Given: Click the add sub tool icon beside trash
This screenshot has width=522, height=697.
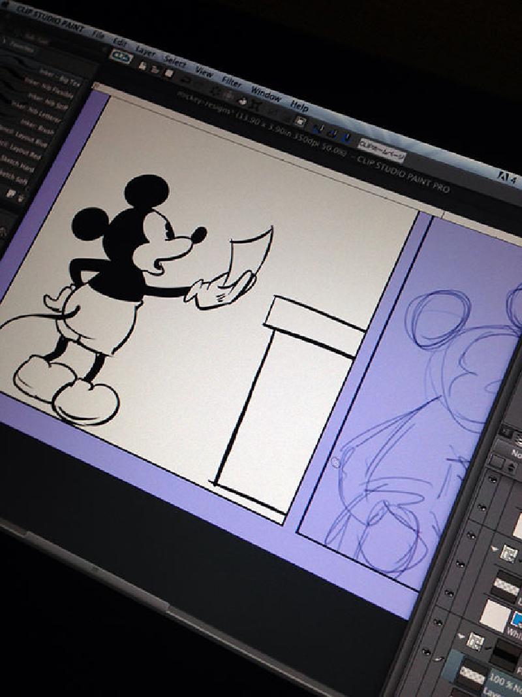Looking at the screenshot, I should coord(11,193).
